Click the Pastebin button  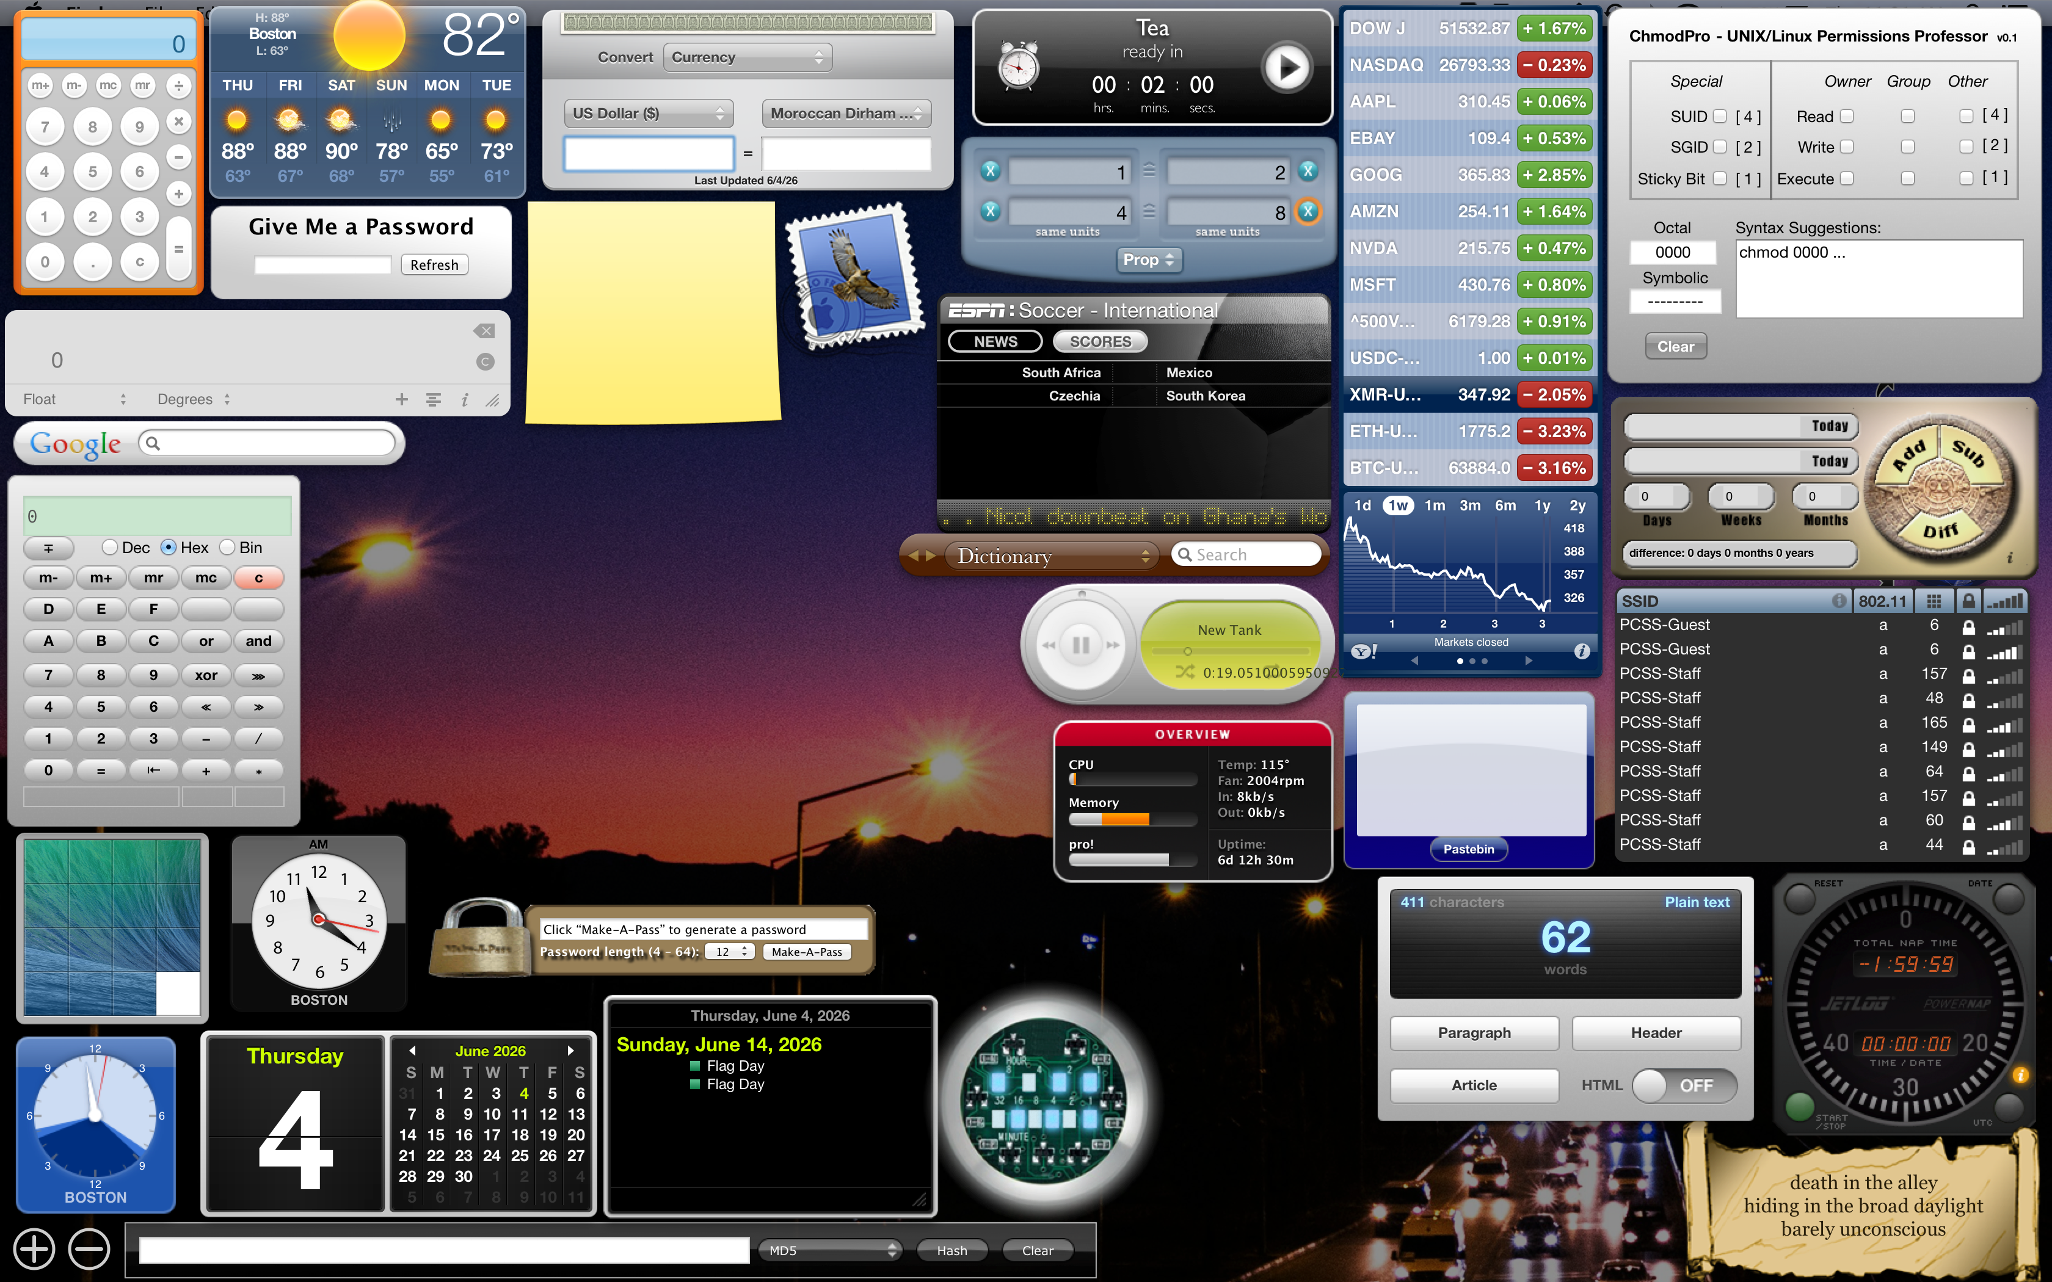1469,849
